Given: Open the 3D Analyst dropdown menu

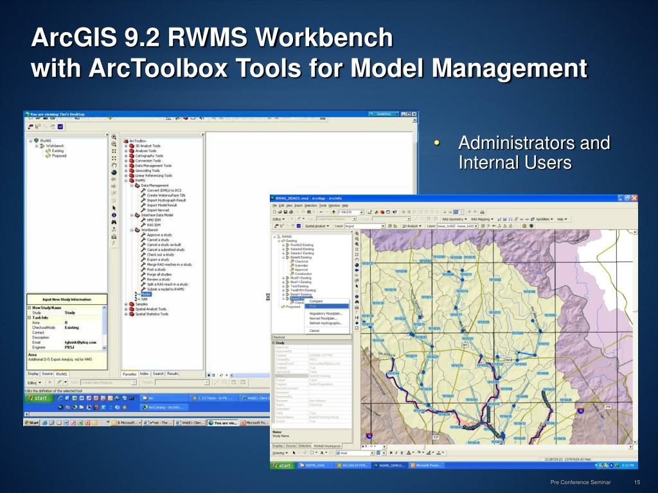Looking at the screenshot, I should click(412, 226).
